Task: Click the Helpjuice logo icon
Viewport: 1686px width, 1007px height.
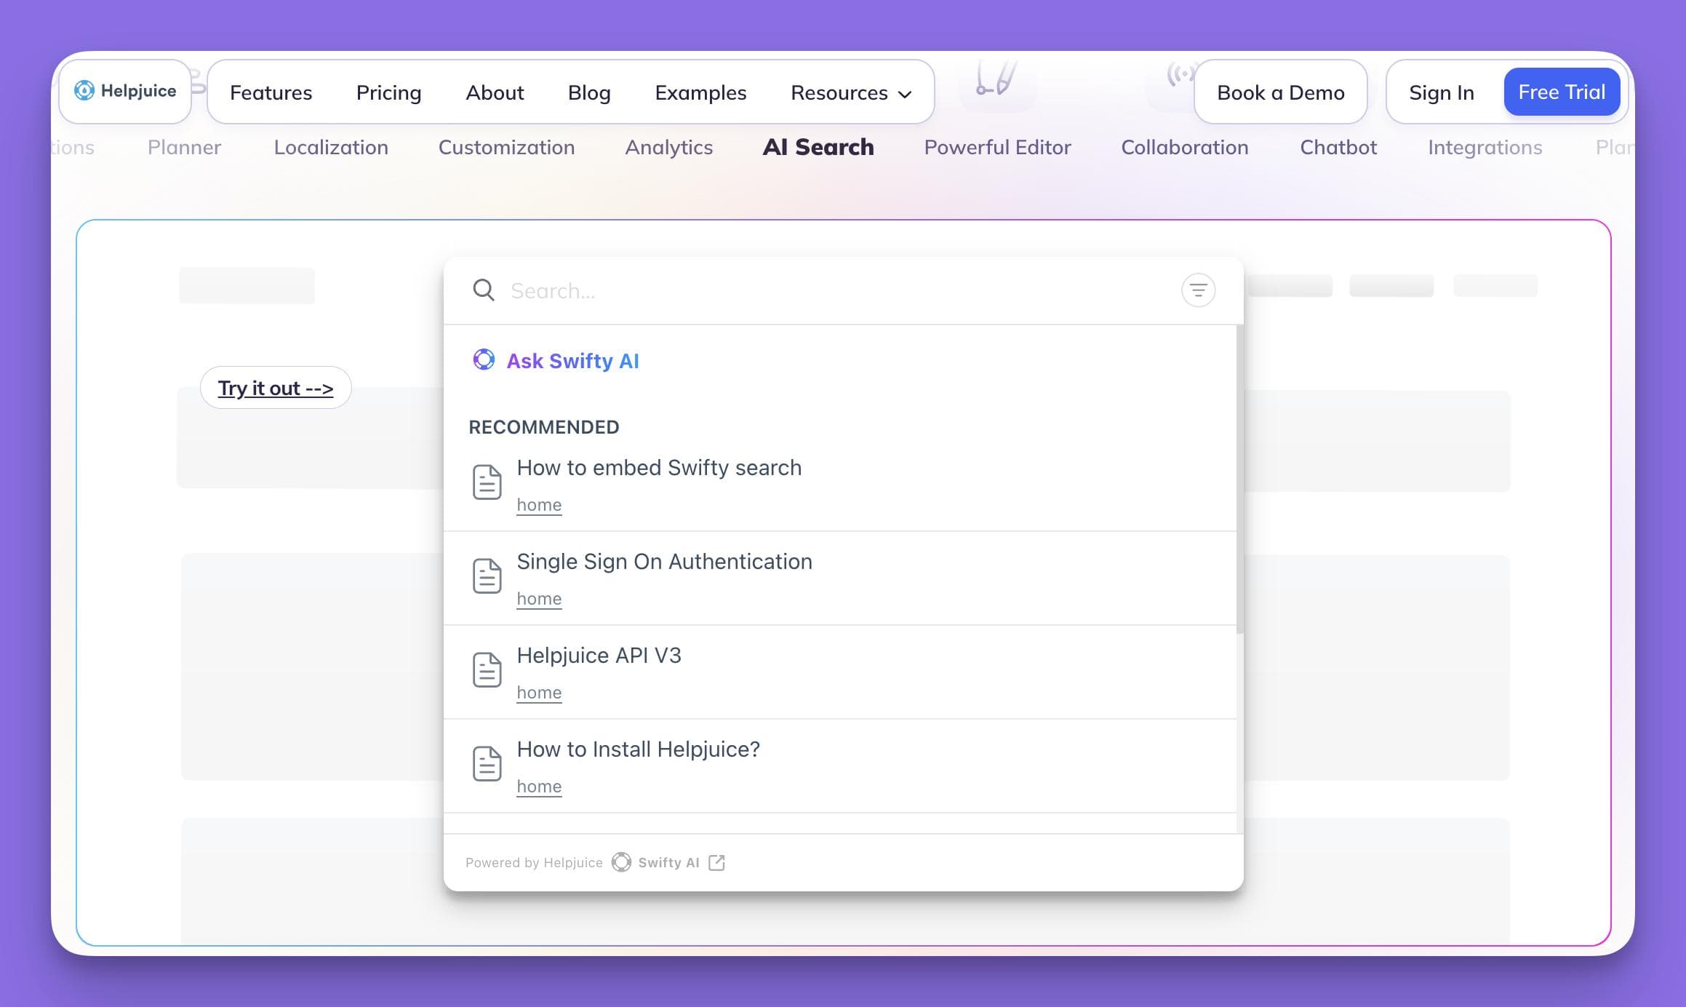Action: [x=85, y=91]
